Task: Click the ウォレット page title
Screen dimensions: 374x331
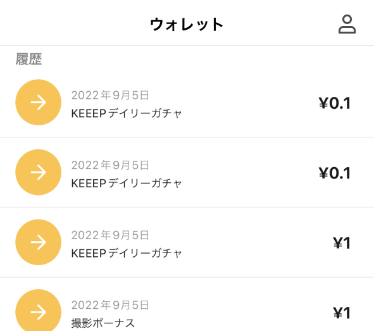Action: (x=187, y=24)
